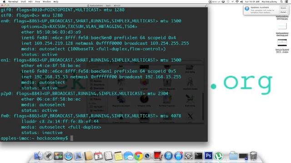This screenshot has width=291, height=163.
Task: Click 'inet 192.168.15.53' address
Action: coord(45,77)
